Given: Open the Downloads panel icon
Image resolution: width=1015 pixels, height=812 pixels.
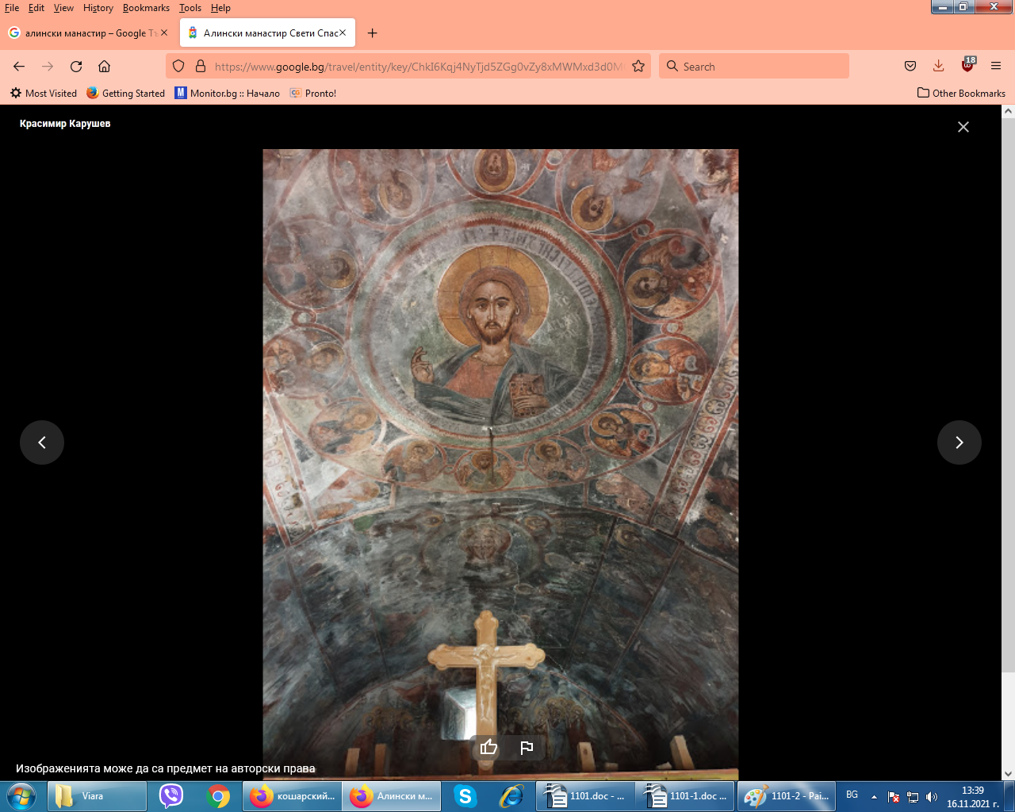Looking at the screenshot, I should click(938, 67).
